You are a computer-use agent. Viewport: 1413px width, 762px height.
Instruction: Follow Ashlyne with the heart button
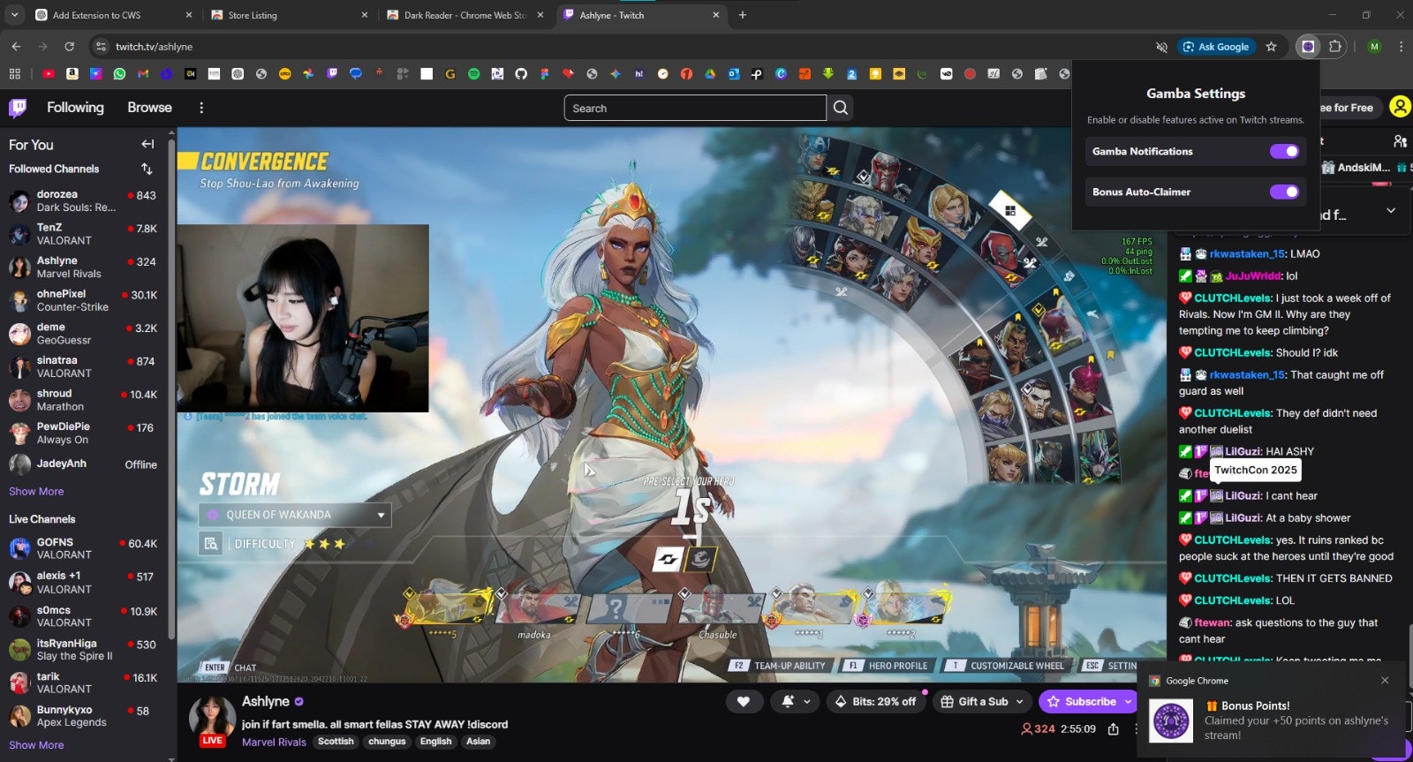click(x=744, y=702)
